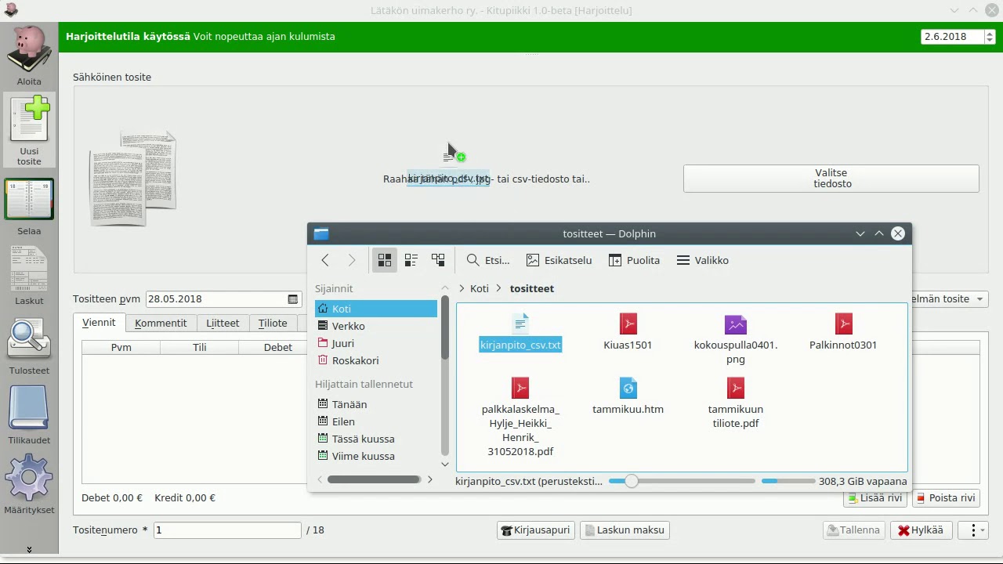
Task: Click the Hylkää discard button
Action: click(x=921, y=530)
